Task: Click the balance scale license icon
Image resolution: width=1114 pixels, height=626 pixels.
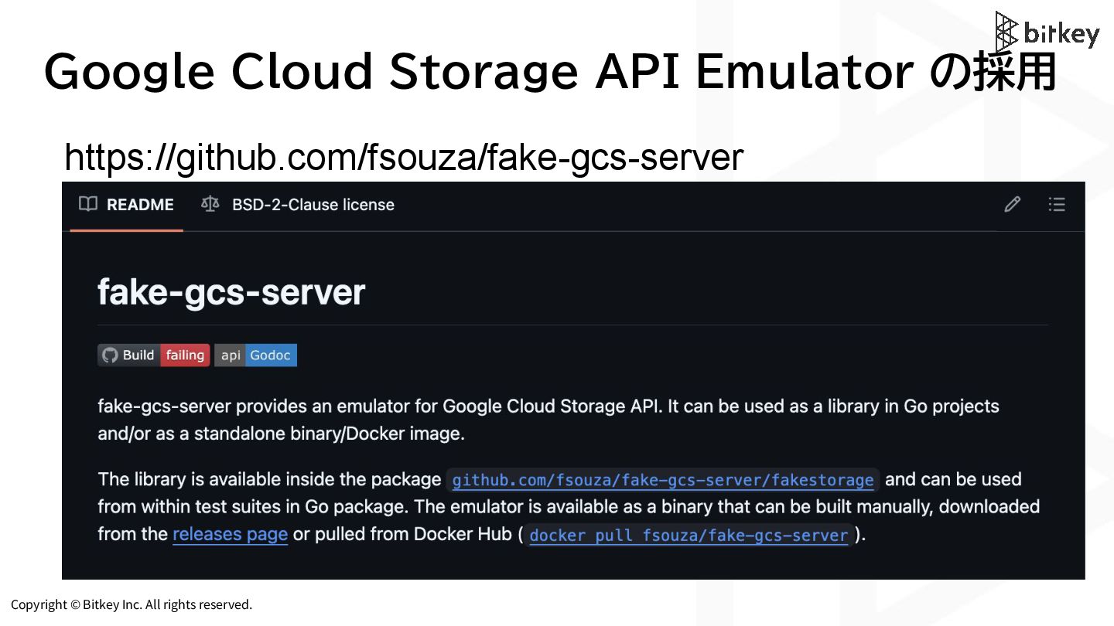Action: tap(210, 204)
